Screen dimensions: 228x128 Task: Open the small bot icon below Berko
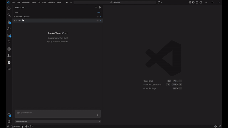pos(9,69)
